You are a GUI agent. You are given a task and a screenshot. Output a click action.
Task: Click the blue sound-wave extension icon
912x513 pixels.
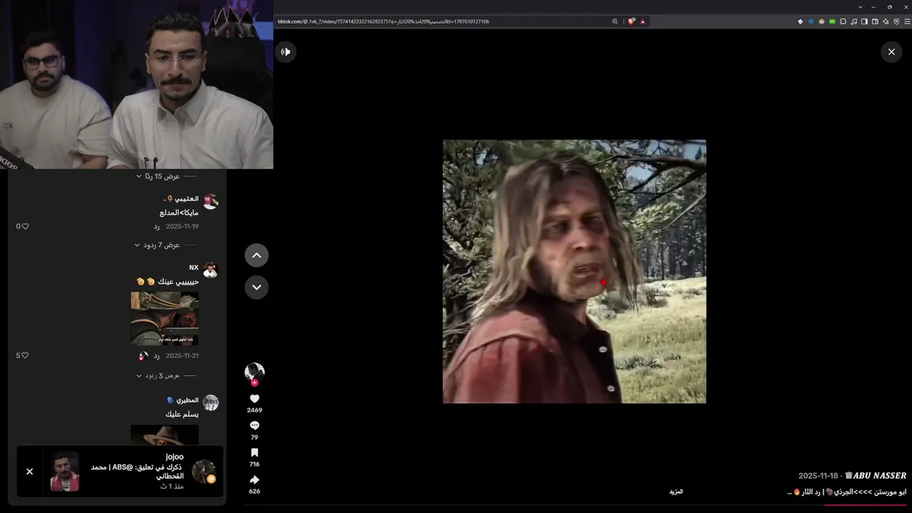click(x=811, y=21)
